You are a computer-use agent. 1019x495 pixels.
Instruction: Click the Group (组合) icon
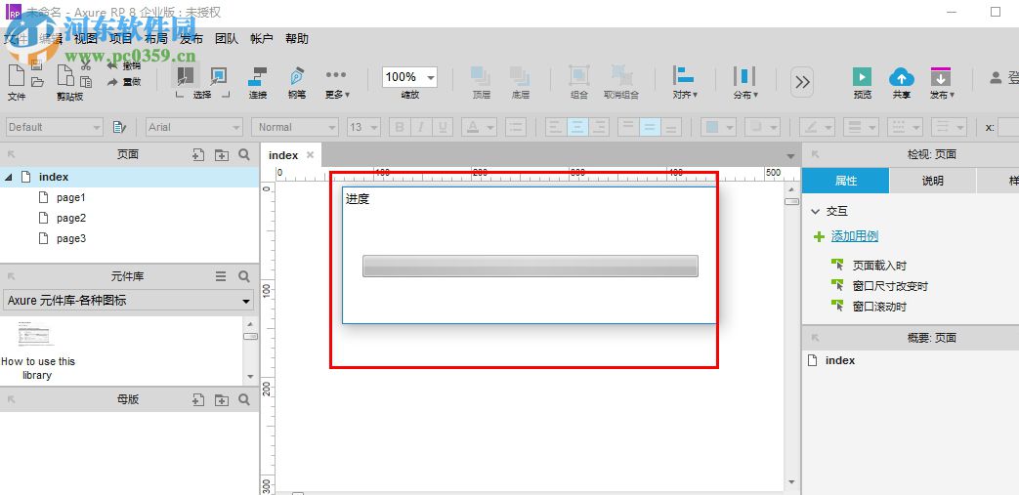pyautogui.click(x=579, y=76)
